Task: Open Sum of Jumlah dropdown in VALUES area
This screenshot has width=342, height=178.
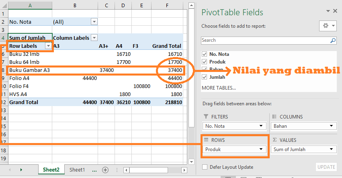Action: [x=331, y=149]
